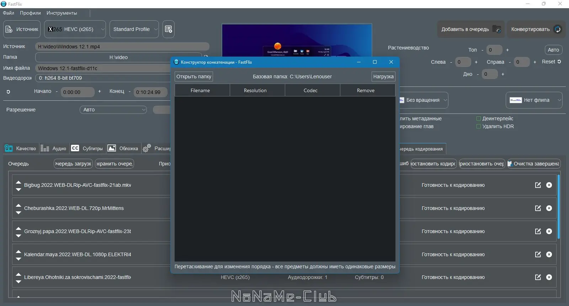Click the new profile icon beside Standard Profile
569x306 pixels.
click(x=169, y=29)
